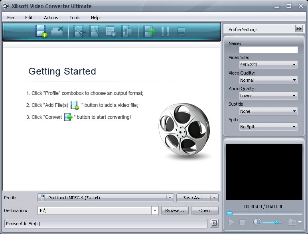This screenshot has width=308, height=234.
Task: Open the video Effects editor icon
Action: (x=95, y=31)
